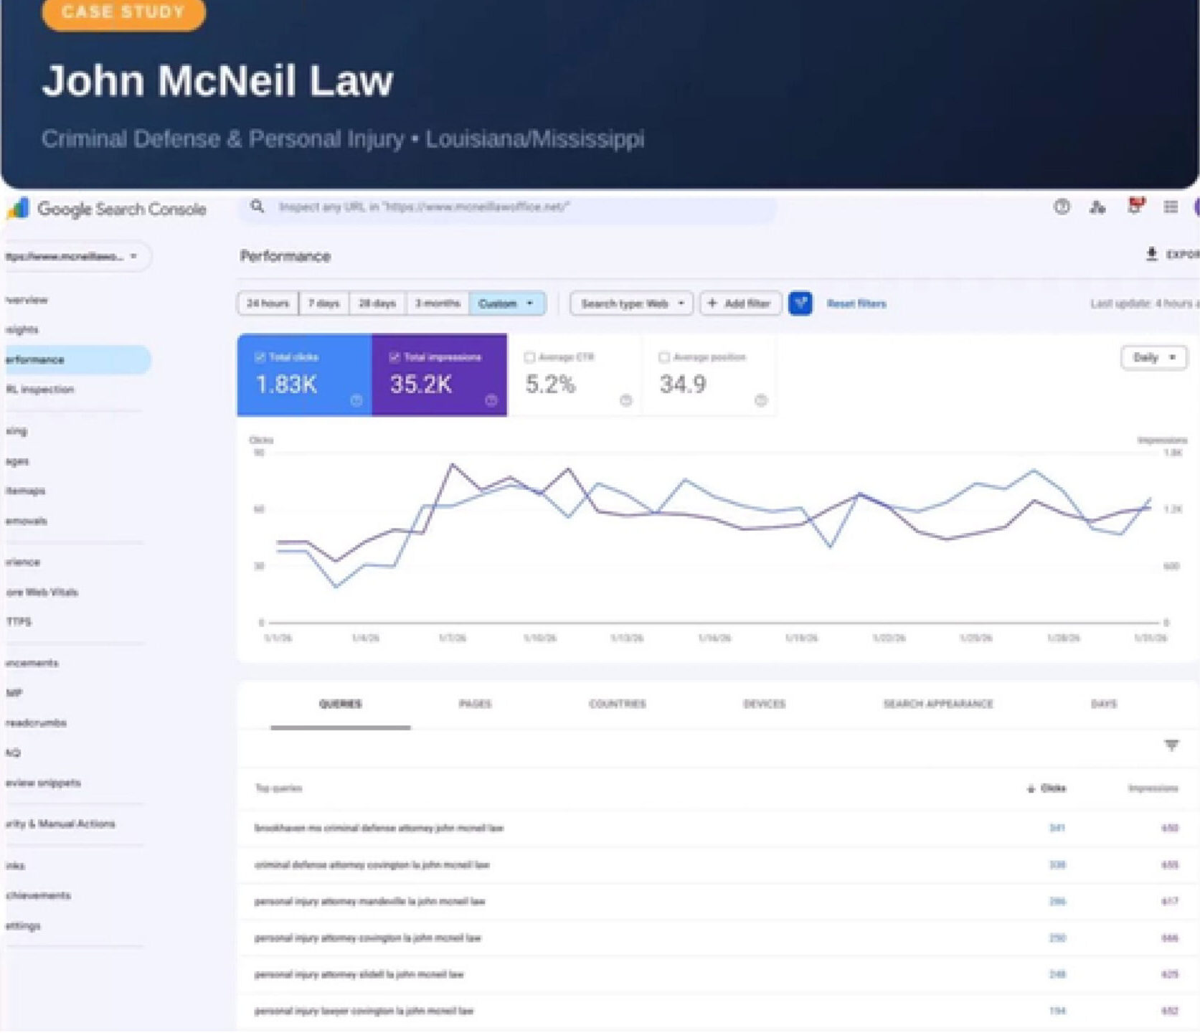This screenshot has height=1033, width=1200.
Task: Click the Add filter button
Action: coord(740,303)
